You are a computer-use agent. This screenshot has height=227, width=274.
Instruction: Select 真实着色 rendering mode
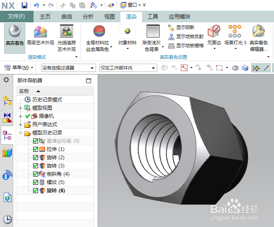click(x=14, y=38)
